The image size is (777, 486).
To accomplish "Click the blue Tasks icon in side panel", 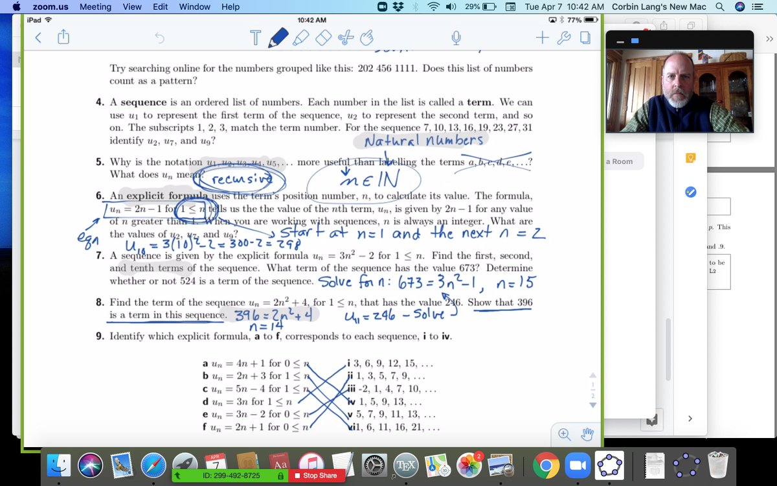I will pos(690,192).
